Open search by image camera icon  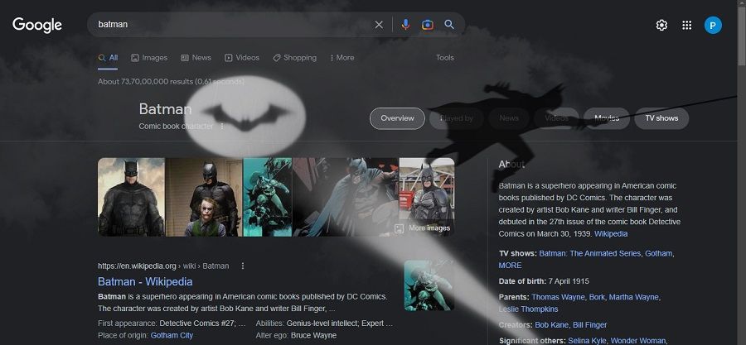pyautogui.click(x=427, y=25)
